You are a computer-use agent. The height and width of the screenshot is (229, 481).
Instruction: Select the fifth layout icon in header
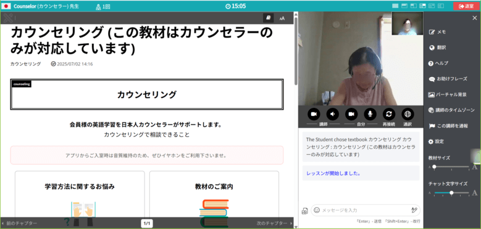[x=432, y=6]
